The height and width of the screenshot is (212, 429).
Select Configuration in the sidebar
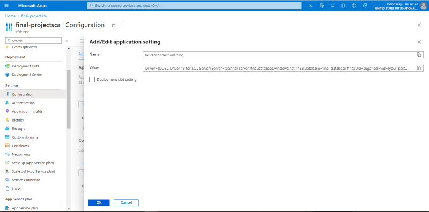[x=33, y=94]
